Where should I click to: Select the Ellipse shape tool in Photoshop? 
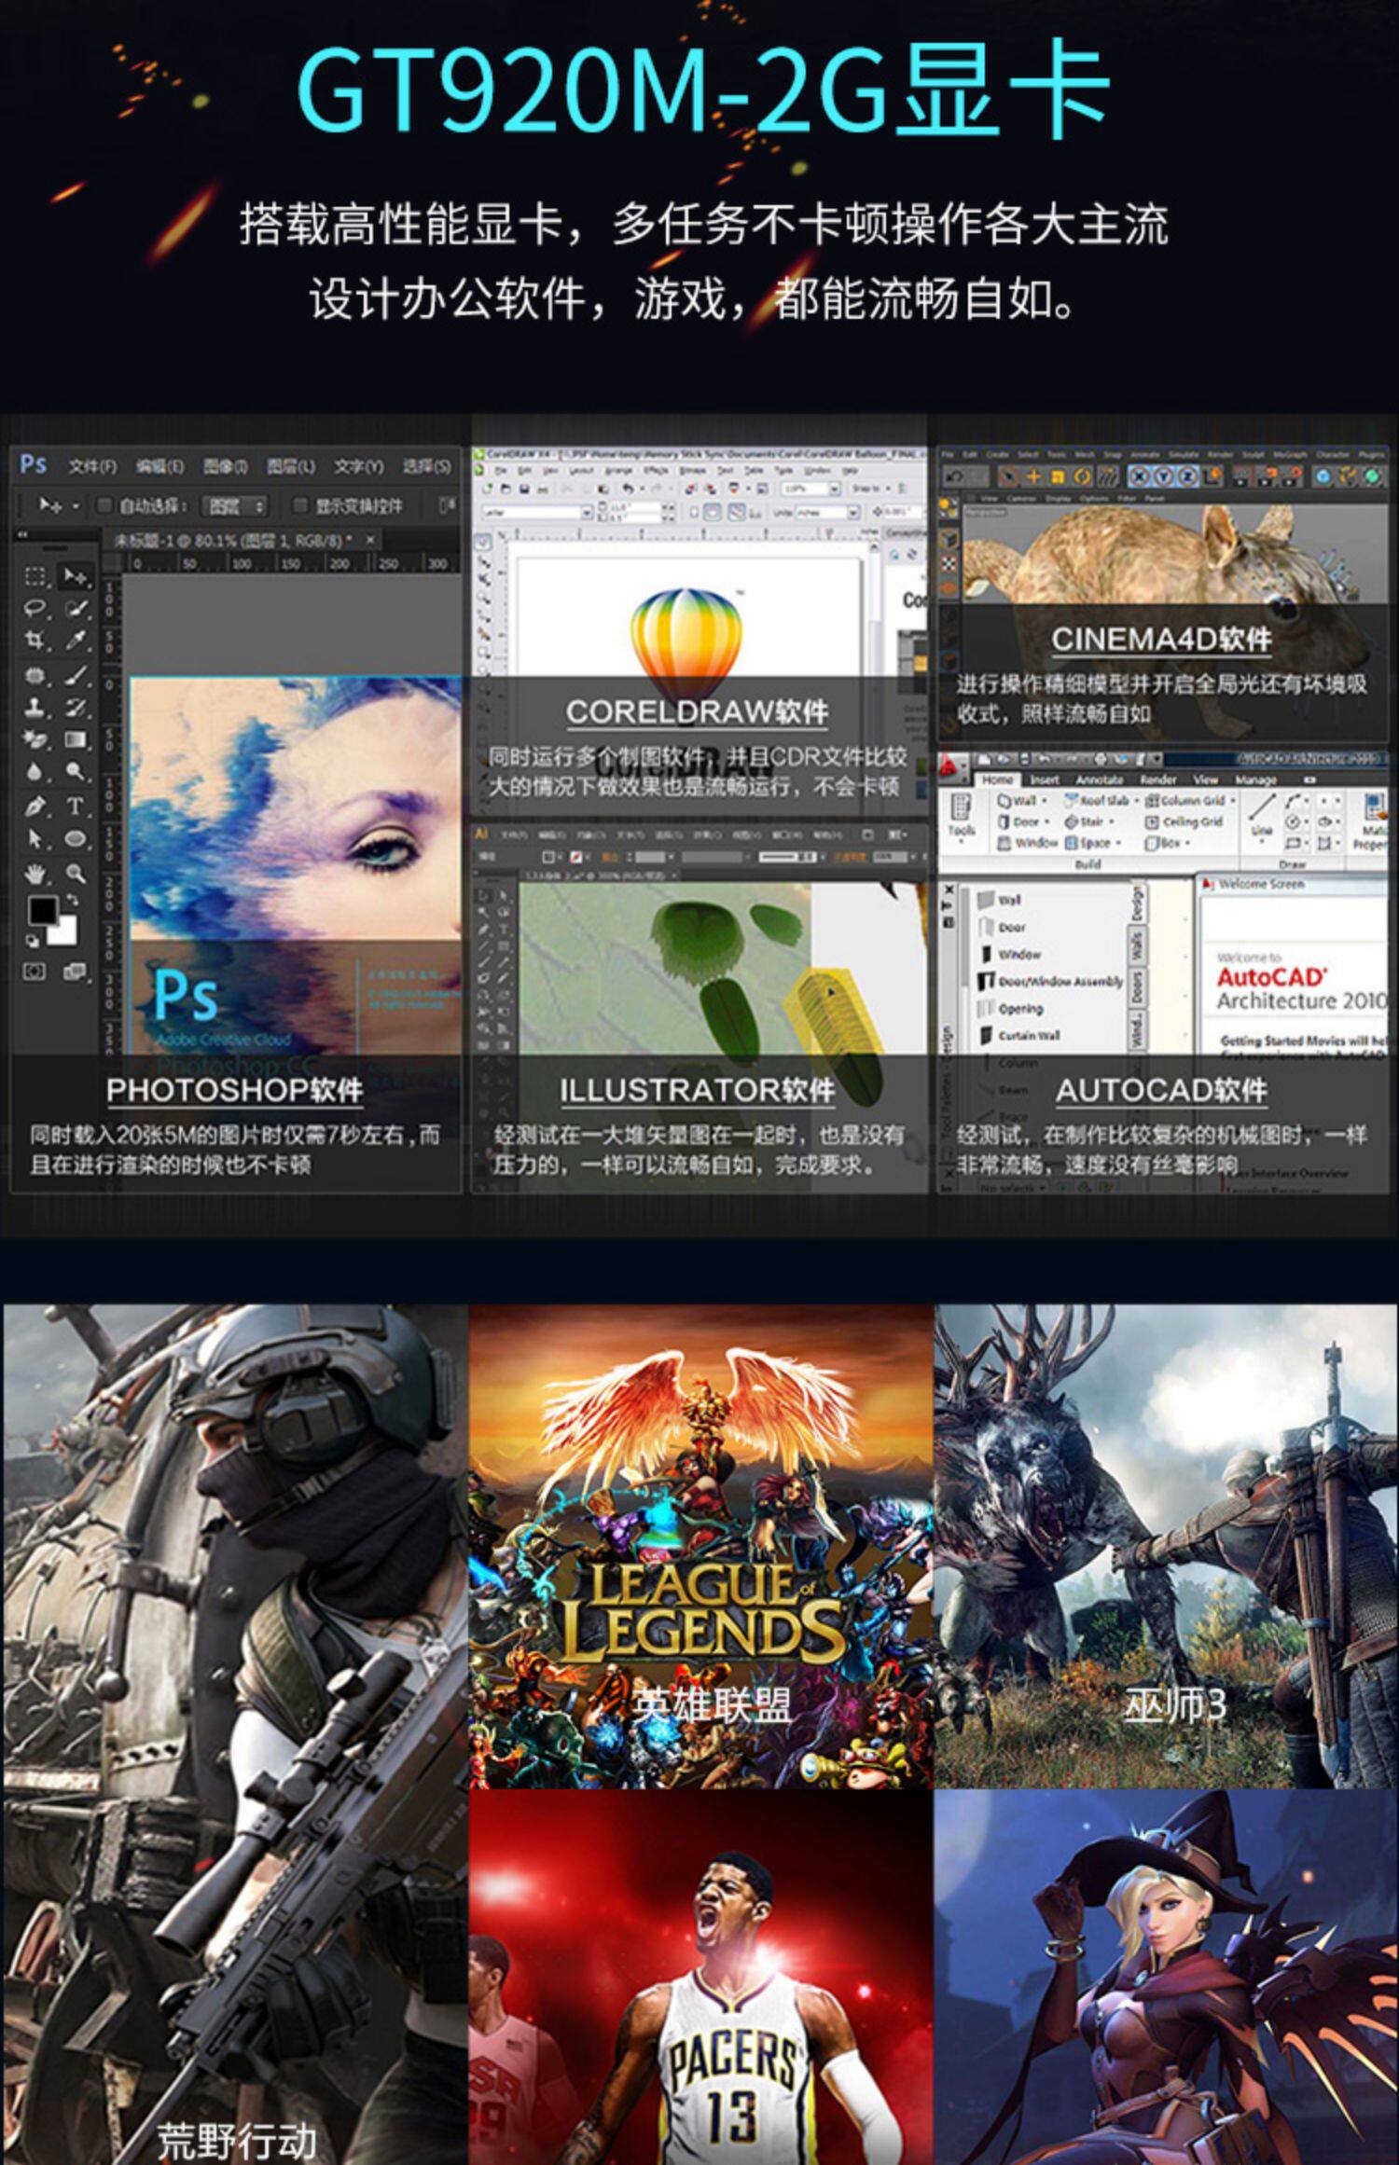[76, 838]
